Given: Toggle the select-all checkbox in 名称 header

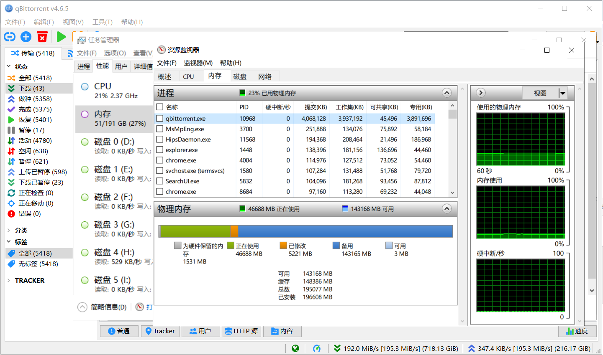Looking at the screenshot, I should (159, 107).
